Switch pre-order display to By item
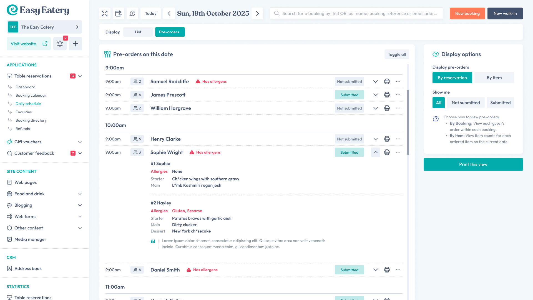 pyautogui.click(x=494, y=78)
